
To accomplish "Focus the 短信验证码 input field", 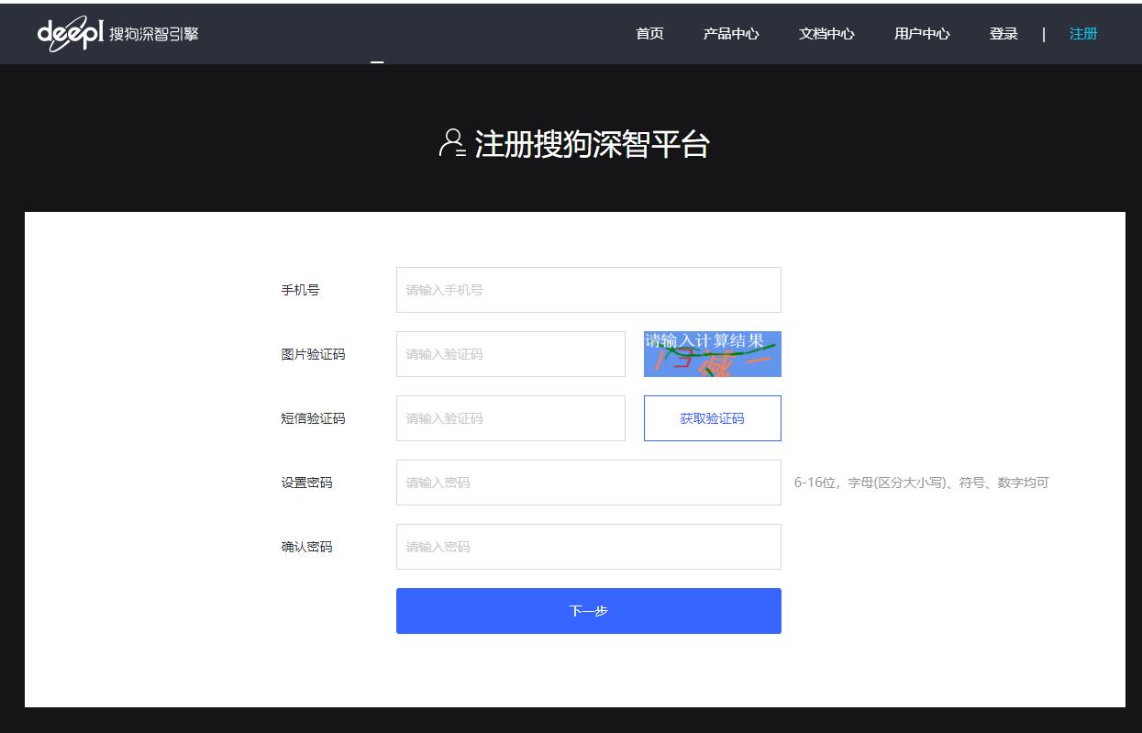I will 511,418.
